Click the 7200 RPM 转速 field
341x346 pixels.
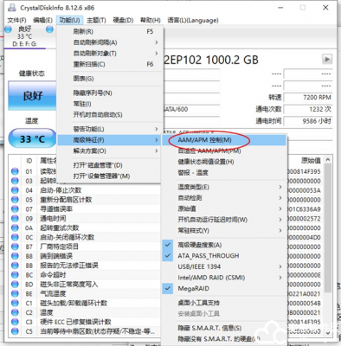tap(308, 98)
